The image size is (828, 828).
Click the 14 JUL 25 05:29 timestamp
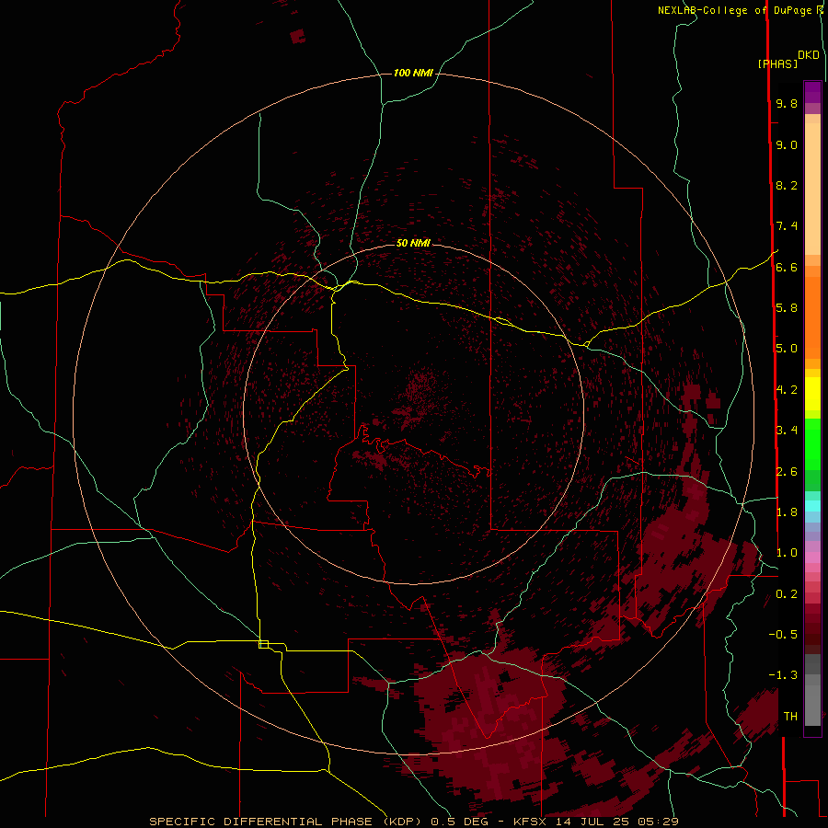point(616,822)
